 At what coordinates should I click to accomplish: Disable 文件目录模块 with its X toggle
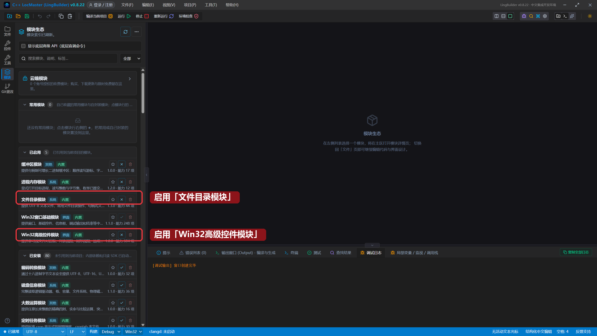click(x=122, y=200)
